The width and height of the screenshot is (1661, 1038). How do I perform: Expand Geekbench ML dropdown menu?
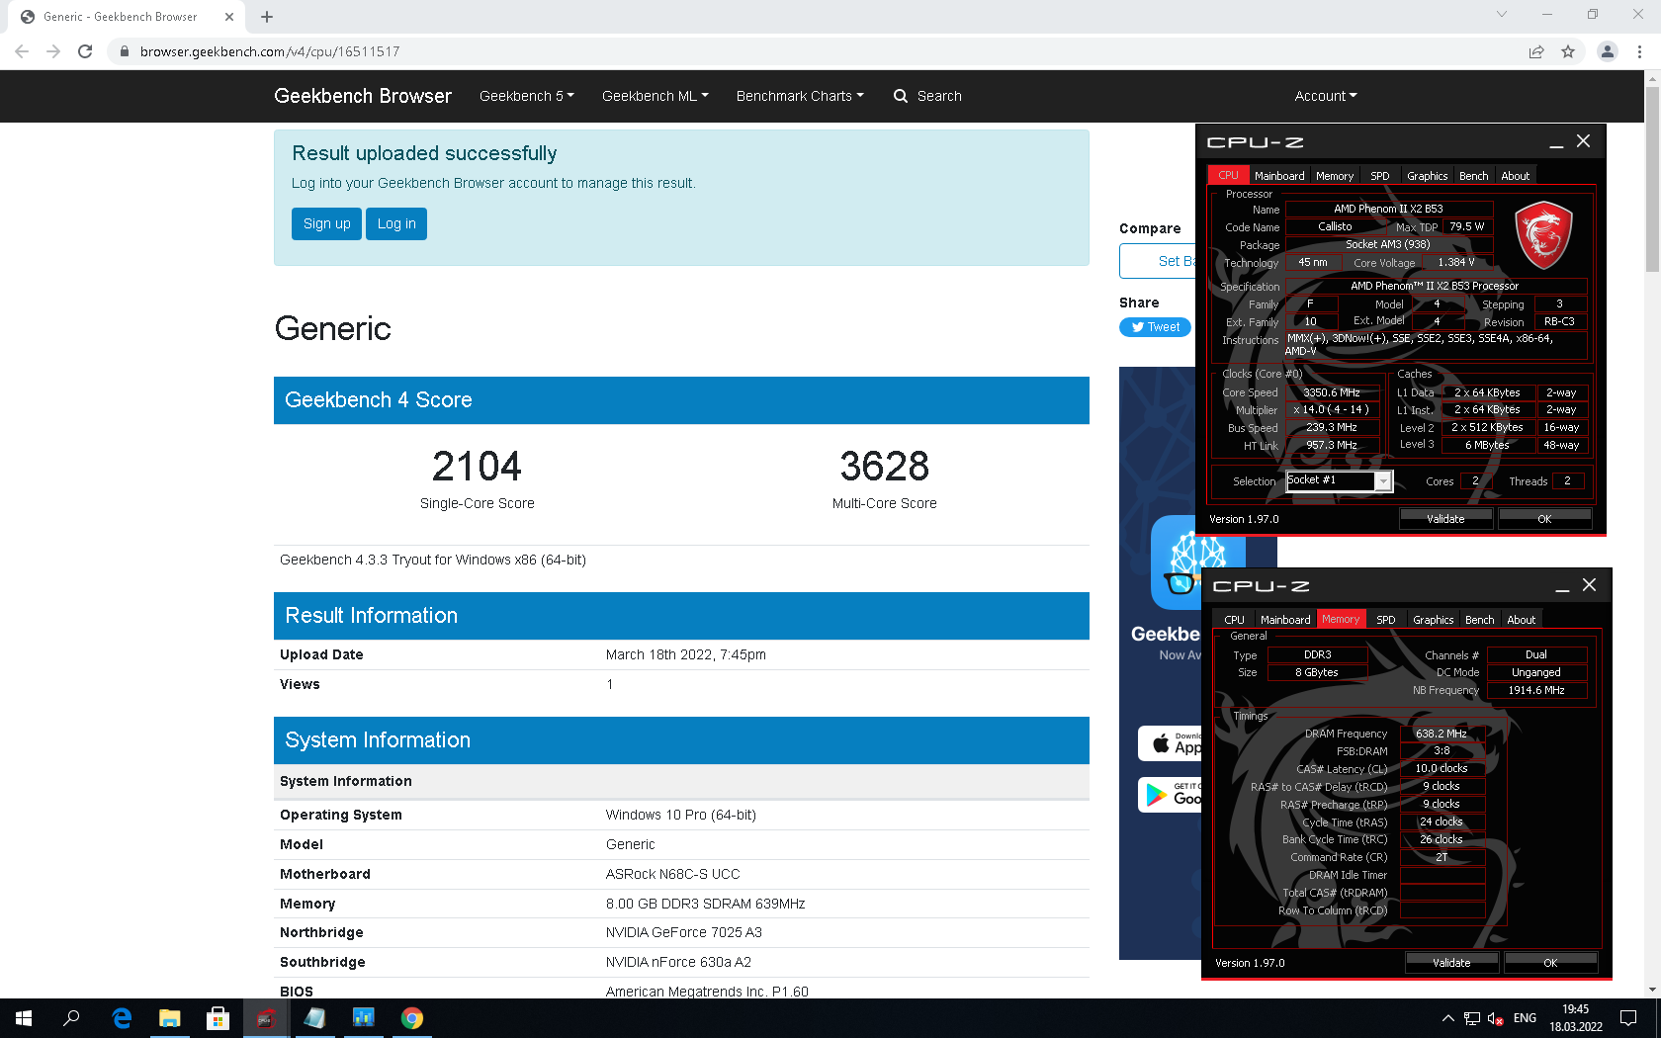click(x=656, y=96)
